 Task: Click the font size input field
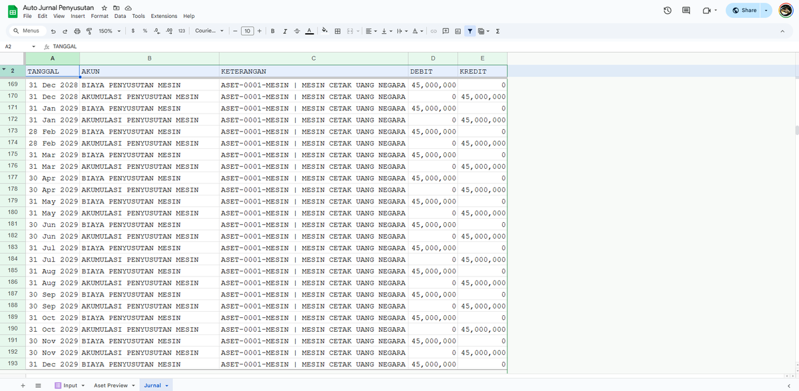coord(247,31)
